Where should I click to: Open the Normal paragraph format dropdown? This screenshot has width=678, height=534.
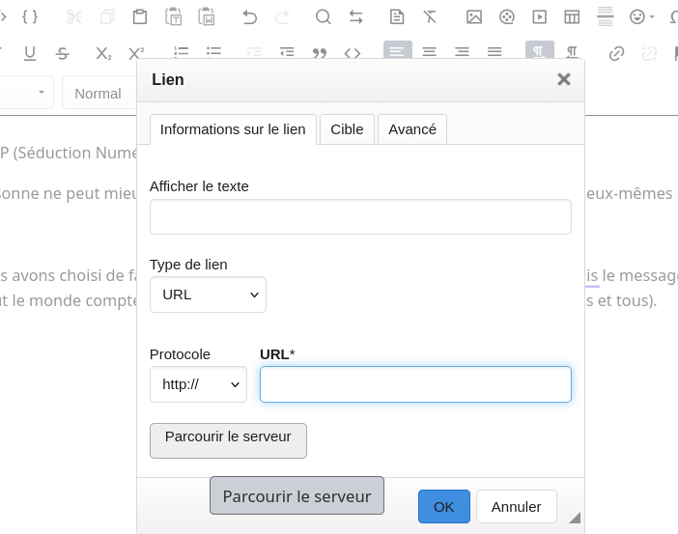coord(99,93)
